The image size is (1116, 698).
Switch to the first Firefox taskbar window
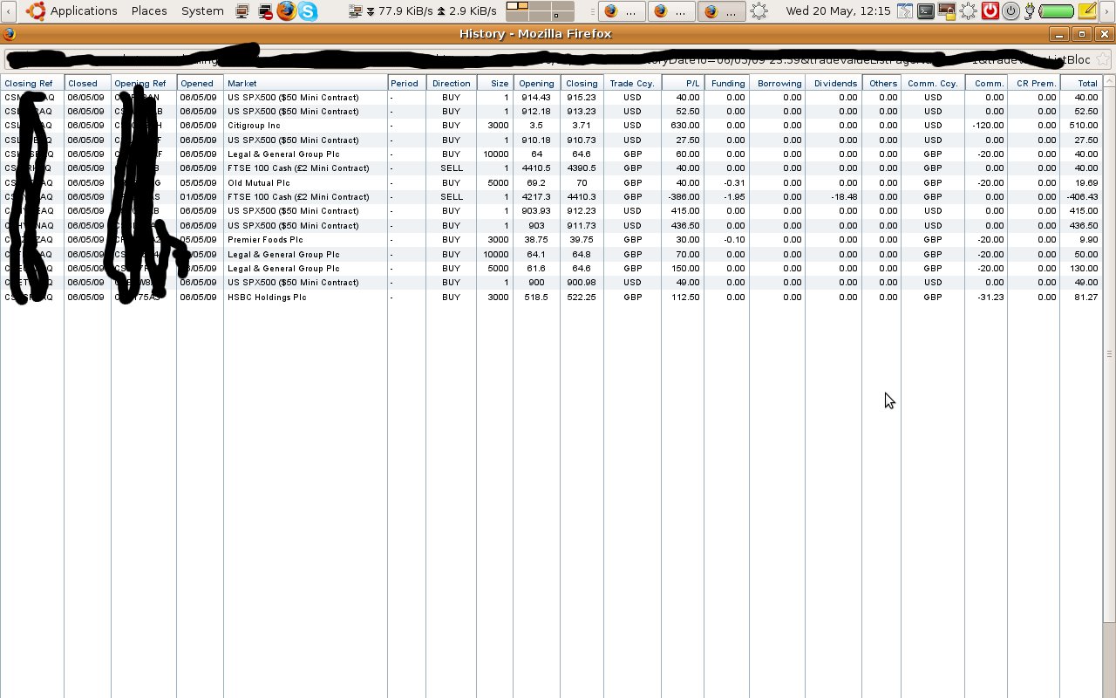[622, 11]
